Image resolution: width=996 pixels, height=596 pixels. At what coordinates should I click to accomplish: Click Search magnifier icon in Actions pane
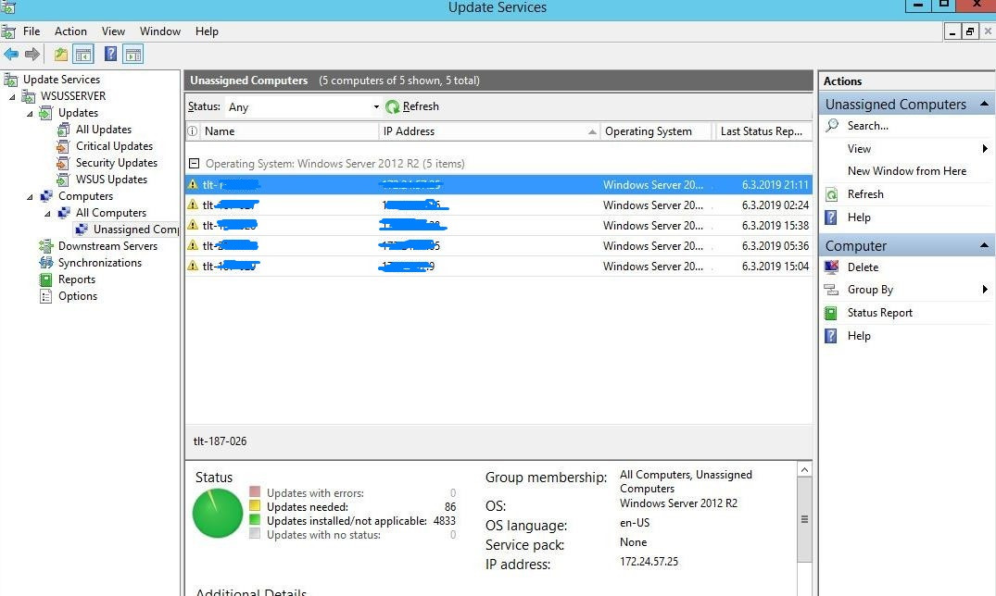click(x=831, y=125)
